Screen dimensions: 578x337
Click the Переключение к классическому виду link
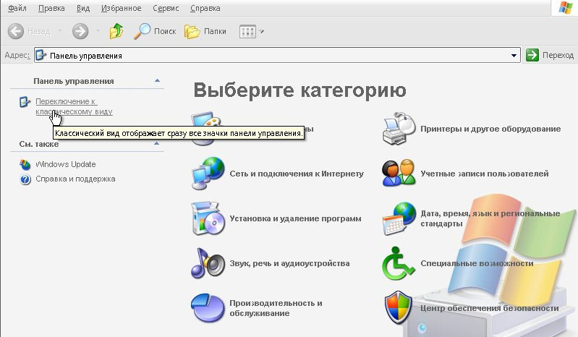(72, 106)
